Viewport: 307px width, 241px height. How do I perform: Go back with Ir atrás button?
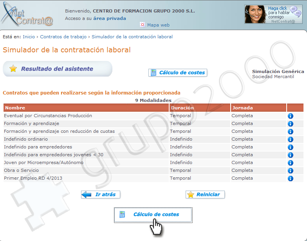click(101, 195)
